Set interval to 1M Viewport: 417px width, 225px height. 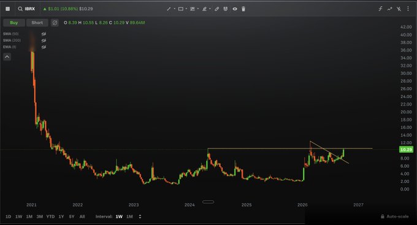[x=129, y=216]
